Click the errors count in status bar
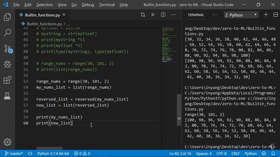The image size is (280, 157). (78, 154)
